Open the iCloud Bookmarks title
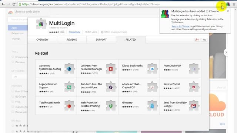 tap(132, 66)
